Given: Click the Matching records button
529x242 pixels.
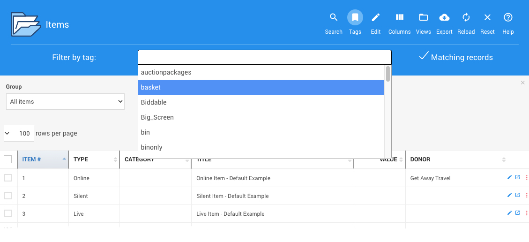Looking at the screenshot, I should click(455, 57).
